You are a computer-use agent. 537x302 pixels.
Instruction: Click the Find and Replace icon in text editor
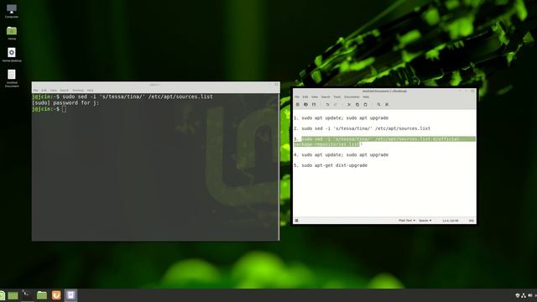[387, 104]
